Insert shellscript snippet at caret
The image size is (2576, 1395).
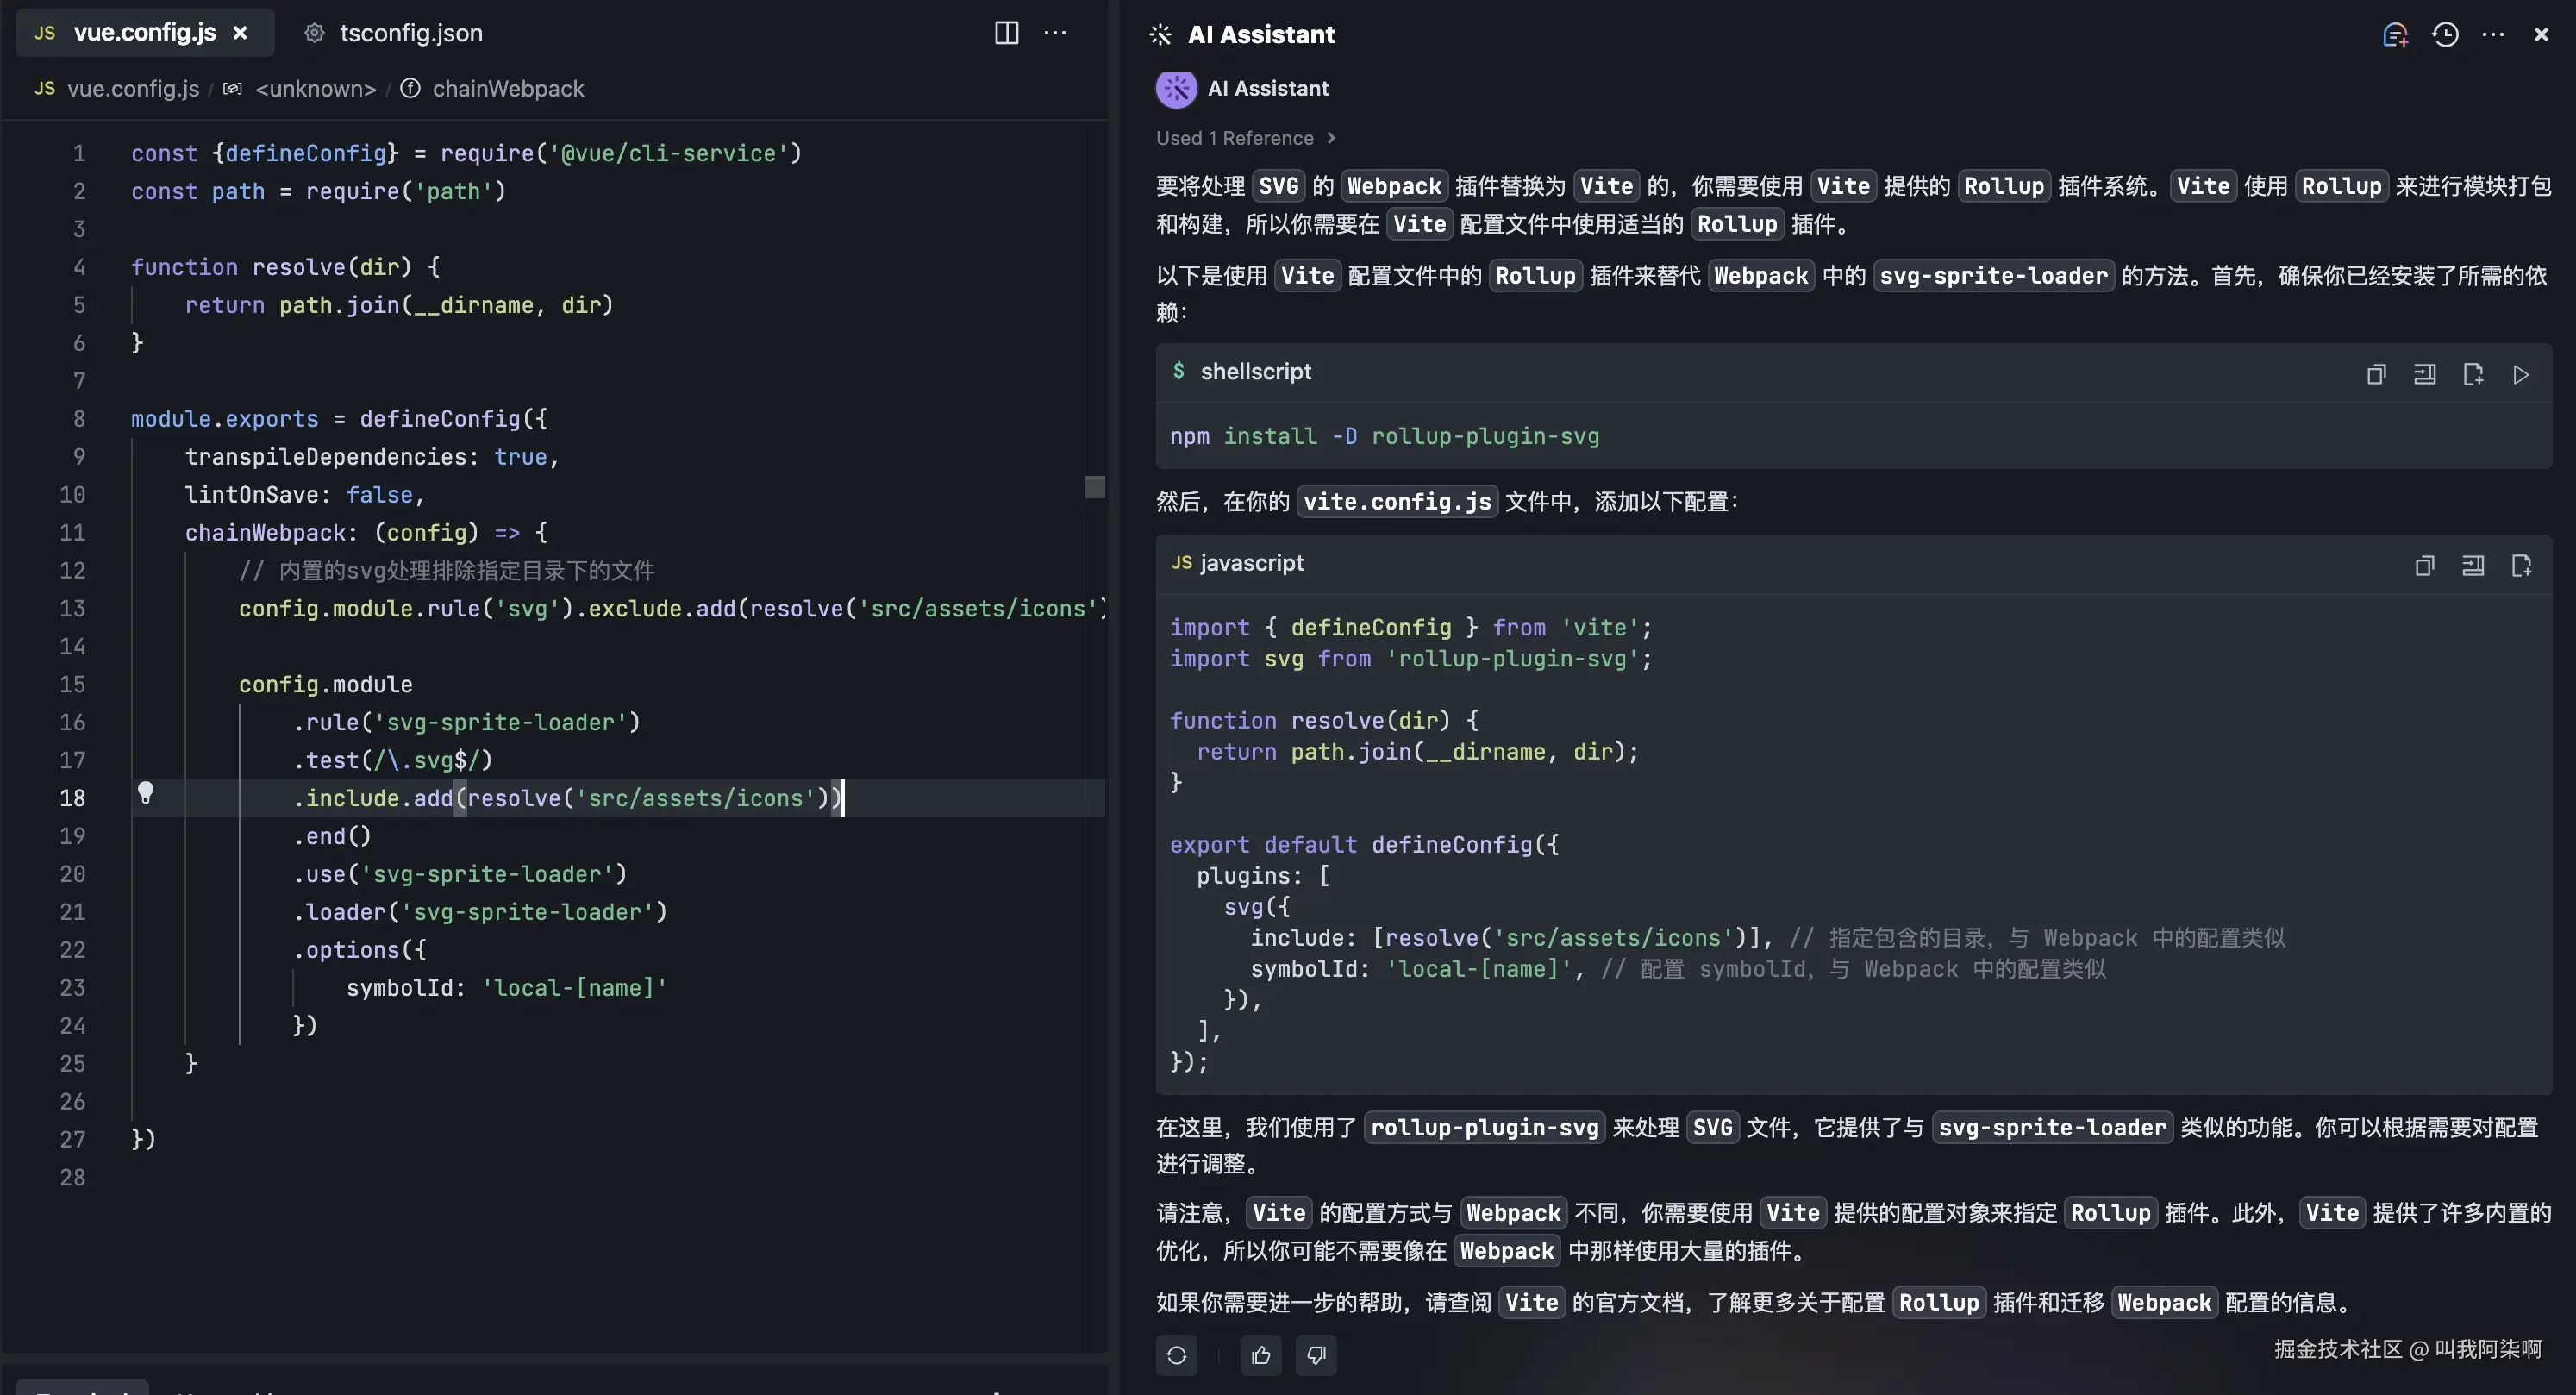click(x=2424, y=374)
